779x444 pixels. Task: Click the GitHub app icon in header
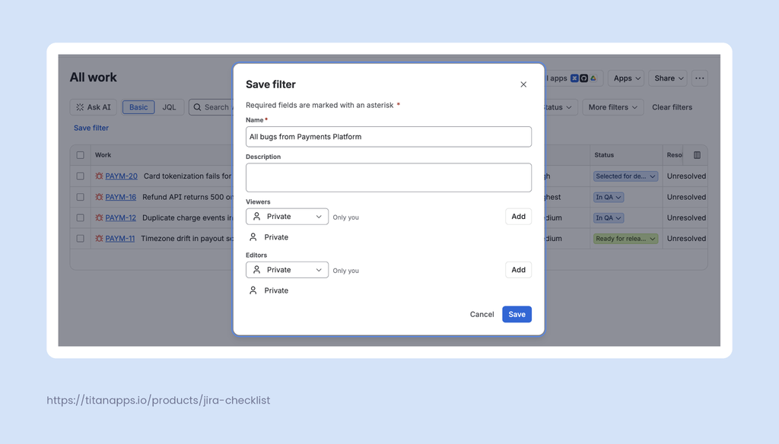pos(583,78)
